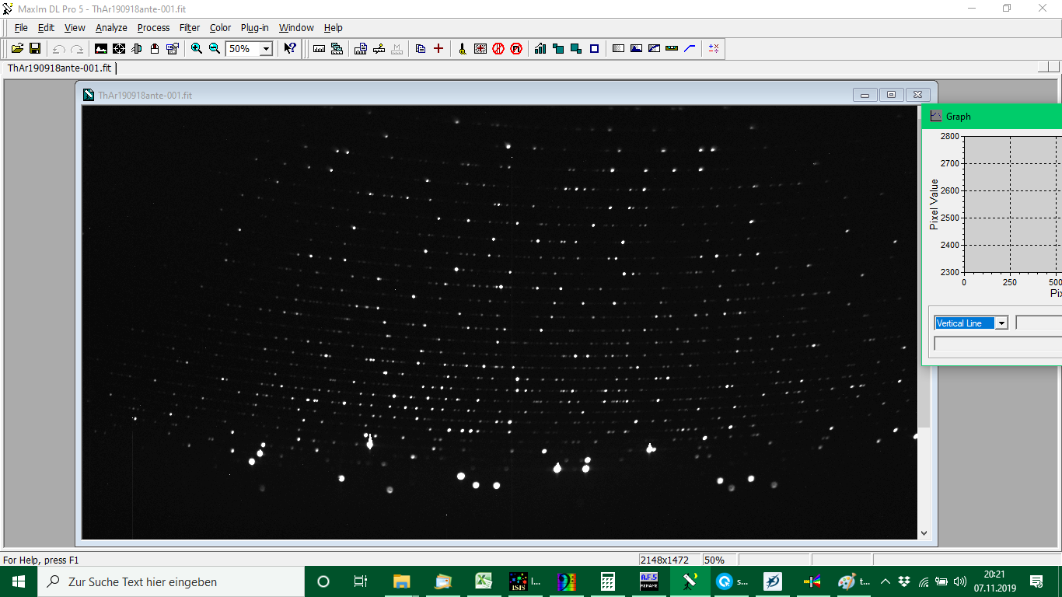The width and height of the screenshot is (1062, 597).
Task: Show hidden system tray icons
Action: tap(885, 581)
